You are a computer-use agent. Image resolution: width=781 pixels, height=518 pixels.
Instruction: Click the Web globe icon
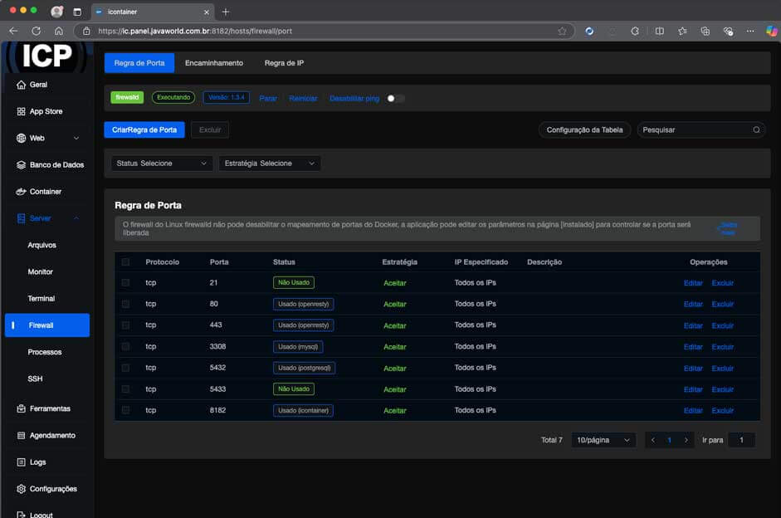coord(22,138)
